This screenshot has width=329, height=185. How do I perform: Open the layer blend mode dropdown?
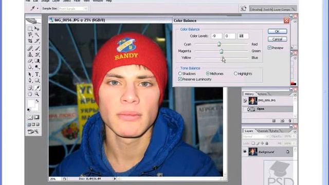tap(256, 136)
